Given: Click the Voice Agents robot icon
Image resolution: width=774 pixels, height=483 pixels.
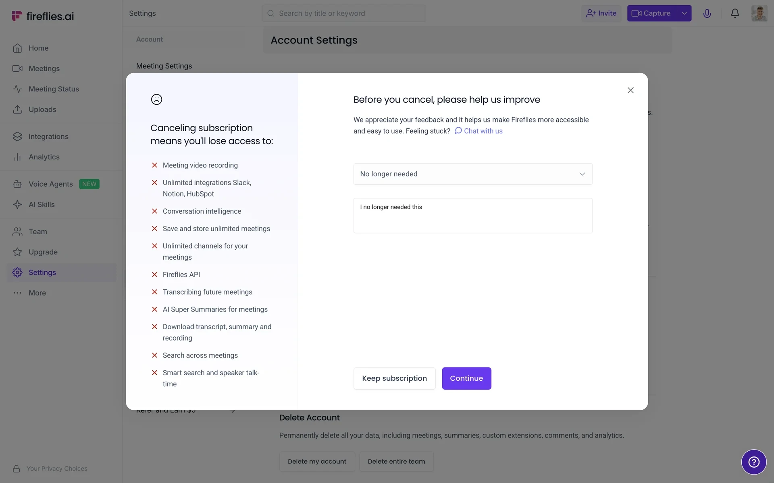Looking at the screenshot, I should 17,184.
